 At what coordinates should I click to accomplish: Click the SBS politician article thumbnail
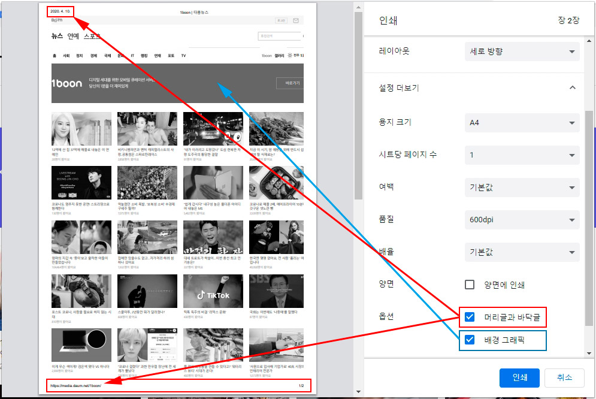pos(276,291)
